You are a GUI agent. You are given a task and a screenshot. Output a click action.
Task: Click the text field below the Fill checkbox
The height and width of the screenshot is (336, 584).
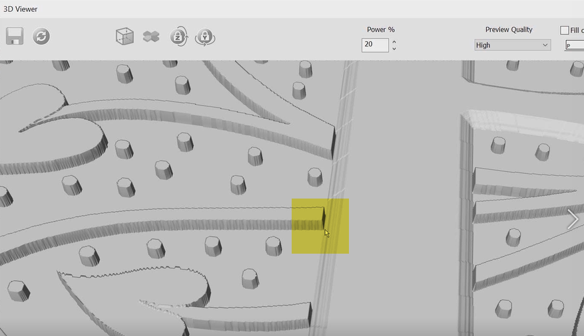point(574,45)
